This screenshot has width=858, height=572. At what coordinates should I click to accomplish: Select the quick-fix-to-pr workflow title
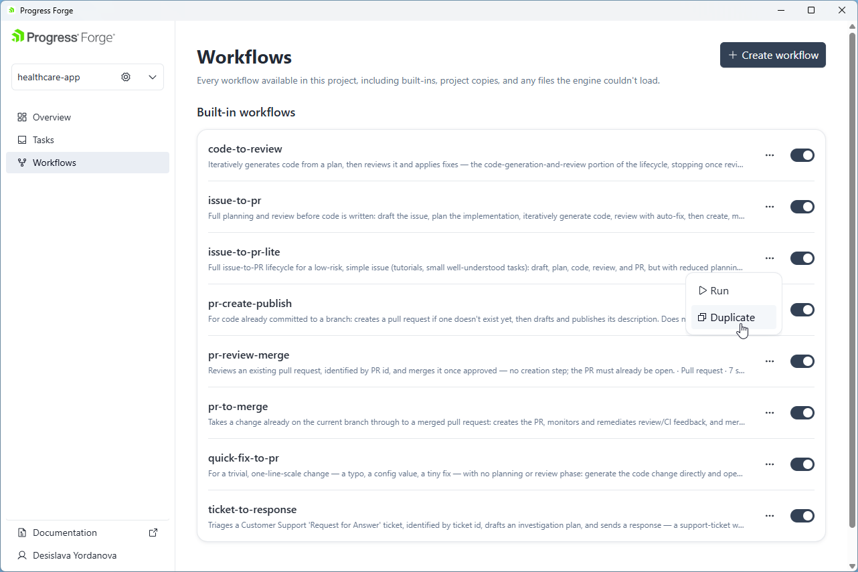click(x=244, y=458)
